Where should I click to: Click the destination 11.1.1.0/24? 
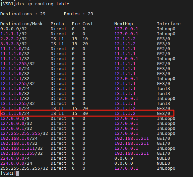15,49
